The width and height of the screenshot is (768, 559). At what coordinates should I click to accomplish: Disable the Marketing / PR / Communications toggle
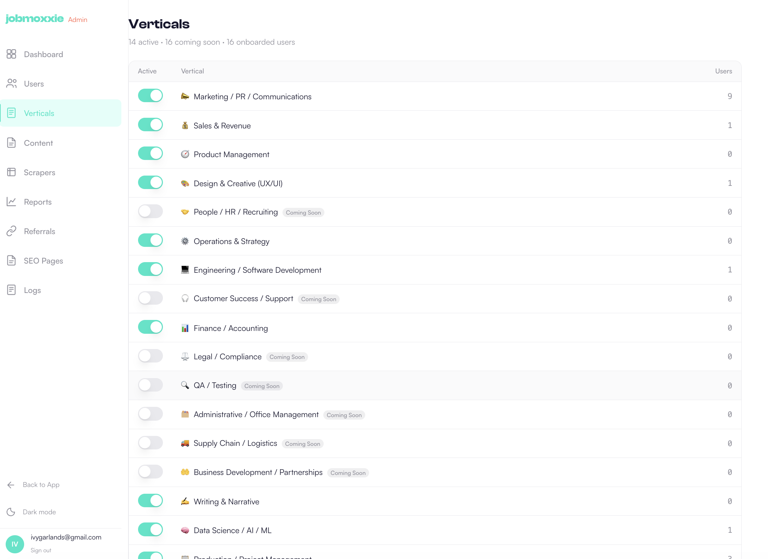(x=150, y=96)
